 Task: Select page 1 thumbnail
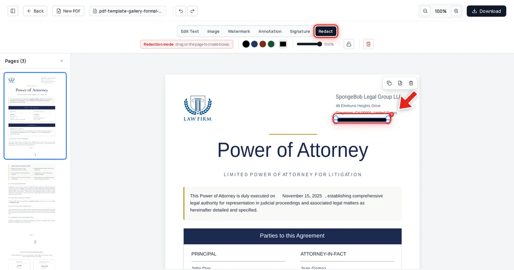tap(35, 116)
